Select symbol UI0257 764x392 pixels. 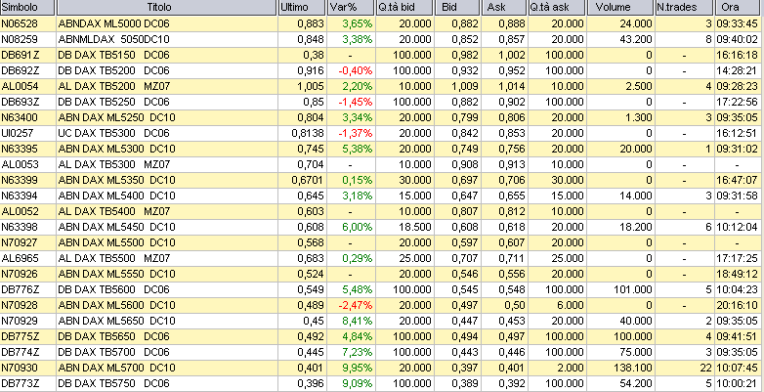(x=19, y=133)
